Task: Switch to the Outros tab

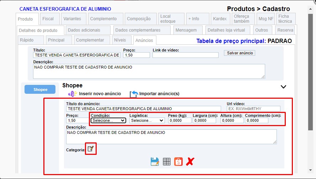Action: [263, 30]
